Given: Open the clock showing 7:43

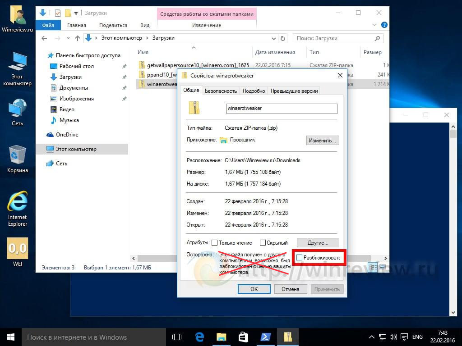Looking at the screenshot, I should (x=442, y=337).
